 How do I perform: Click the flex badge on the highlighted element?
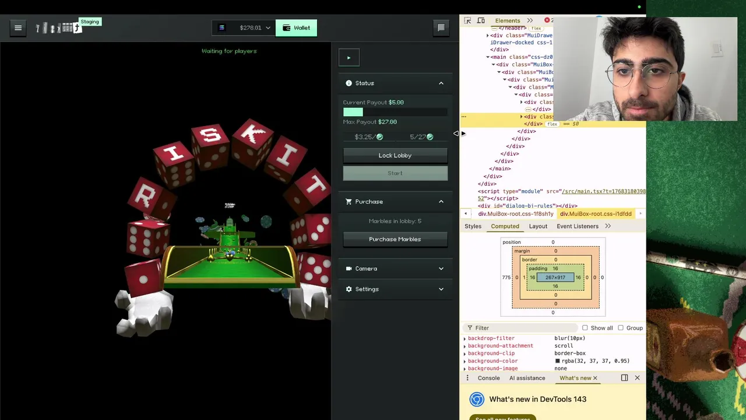(552, 124)
